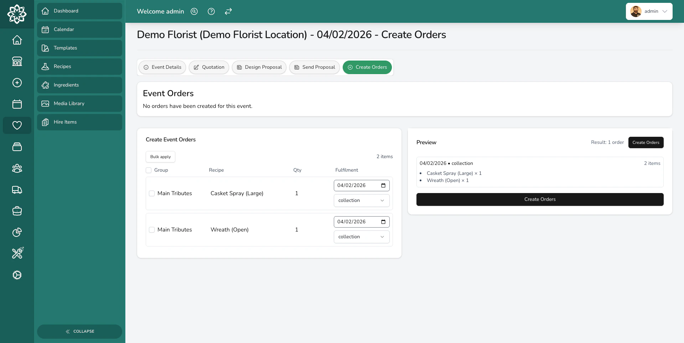Click the help question mark icon

(x=211, y=11)
